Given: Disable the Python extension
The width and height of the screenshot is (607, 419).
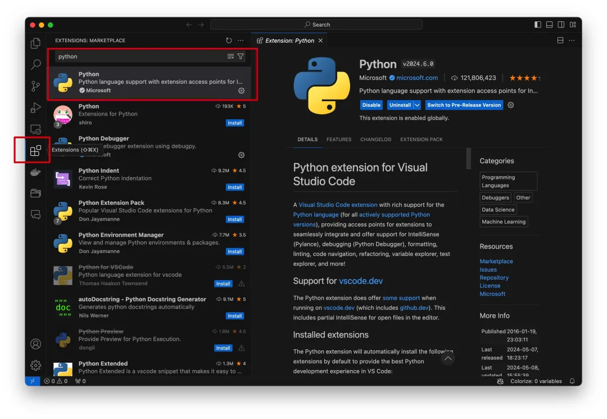Looking at the screenshot, I should coord(372,105).
